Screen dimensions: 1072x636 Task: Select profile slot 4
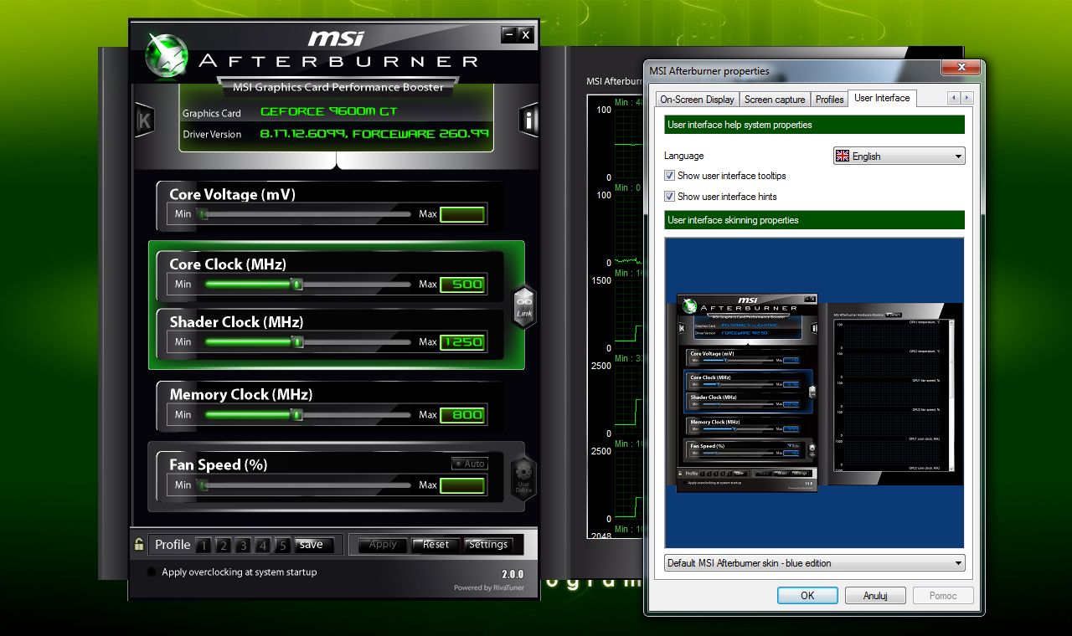[263, 546]
